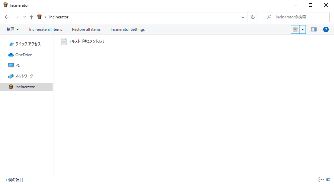334x184 pixels.
Task: Open Incinerator Settings
Action: point(128,29)
